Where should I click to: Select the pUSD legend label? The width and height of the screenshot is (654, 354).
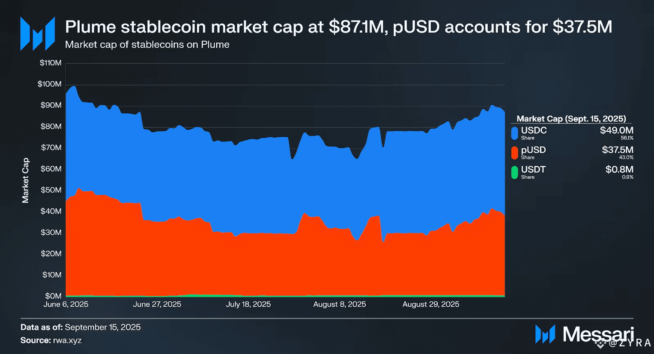[x=533, y=150]
